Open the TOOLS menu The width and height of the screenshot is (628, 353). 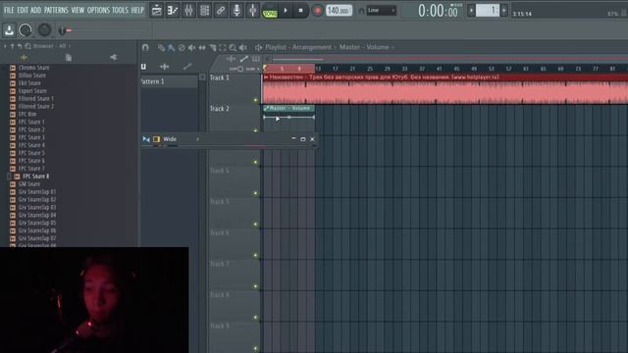pyautogui.click(x=120, y=10)
